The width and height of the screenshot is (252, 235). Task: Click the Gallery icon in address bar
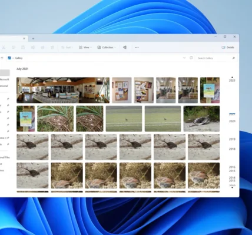[9, 58]
